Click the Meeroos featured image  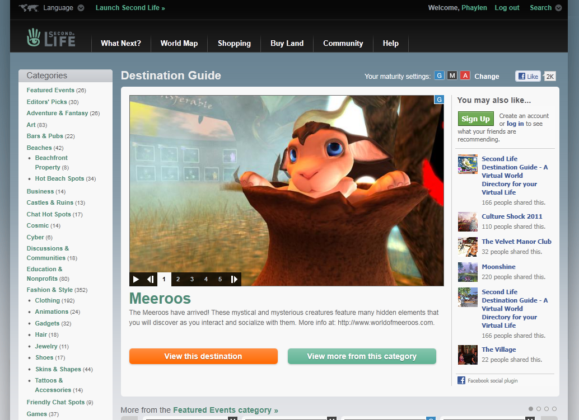tap(287, 191)
